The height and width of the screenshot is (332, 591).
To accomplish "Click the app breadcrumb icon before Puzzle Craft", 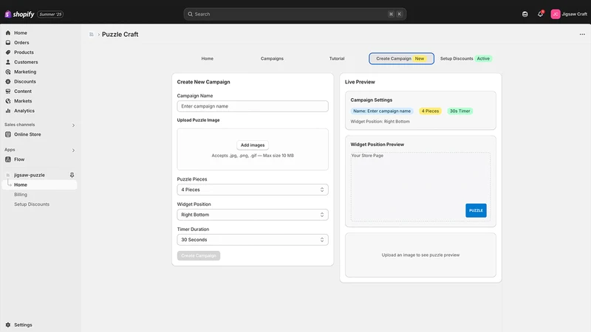I will click(x=91, y=34).
